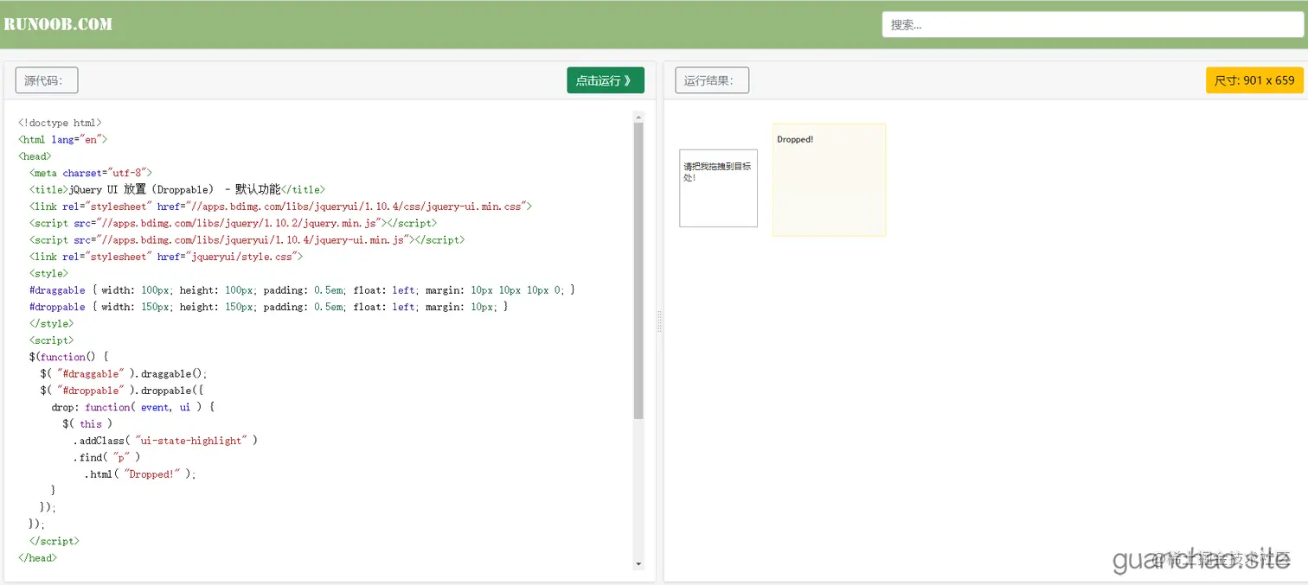
Task: Click the .html( "Dropped!" ); line
Action: click(x=140, y=474)
